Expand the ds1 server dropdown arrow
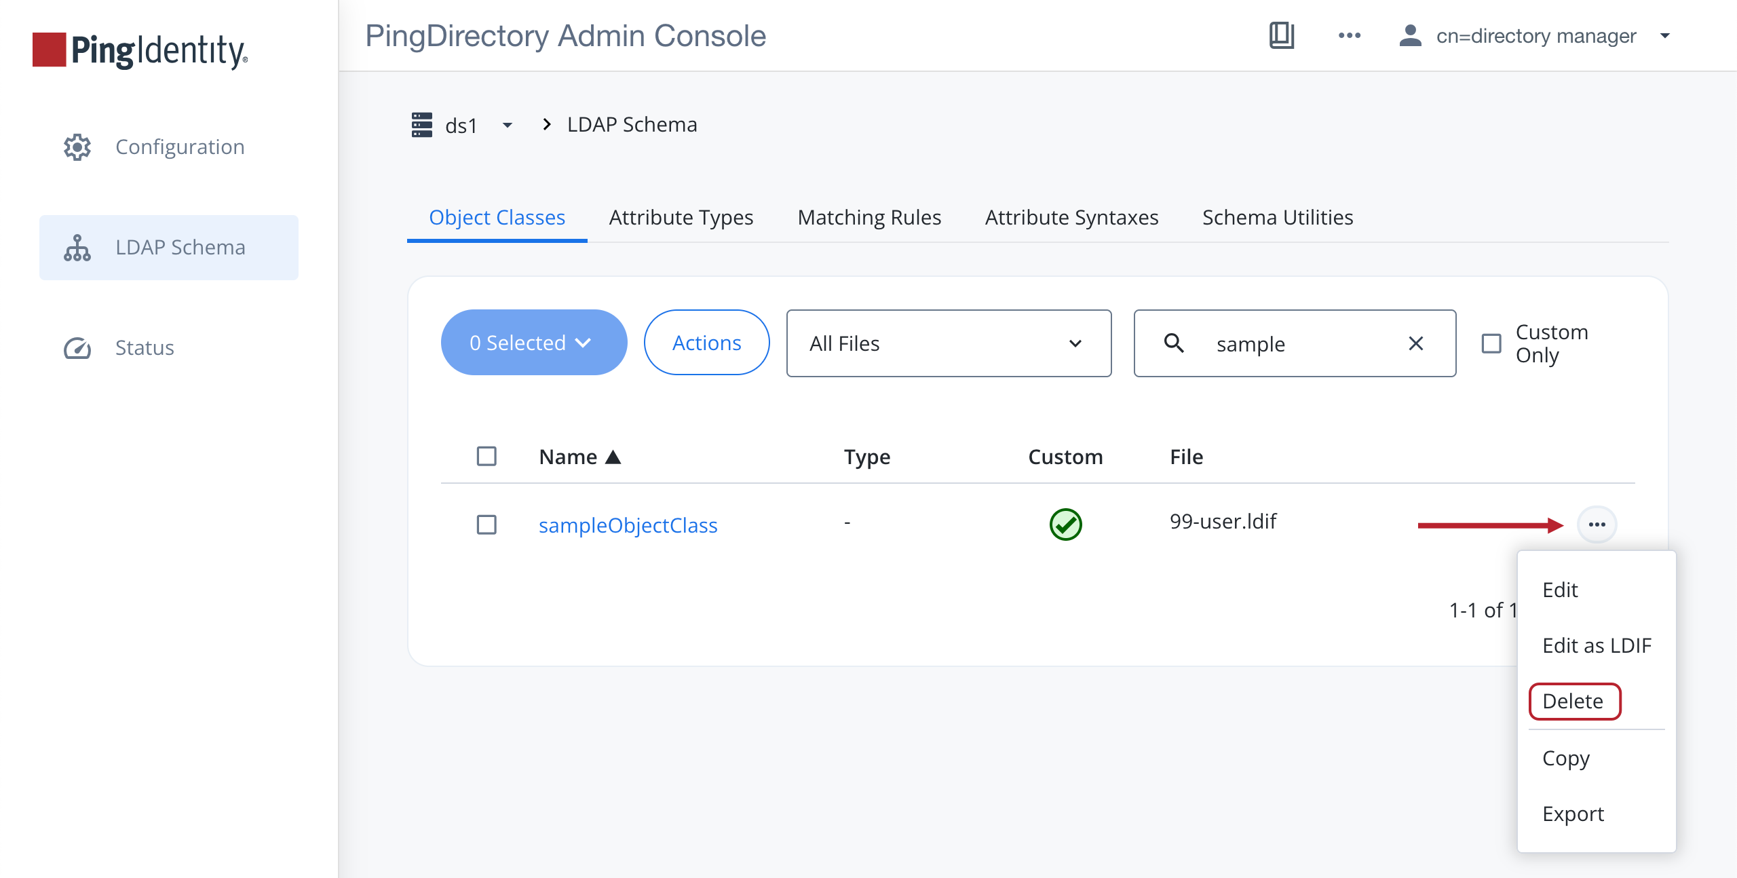 507,125
